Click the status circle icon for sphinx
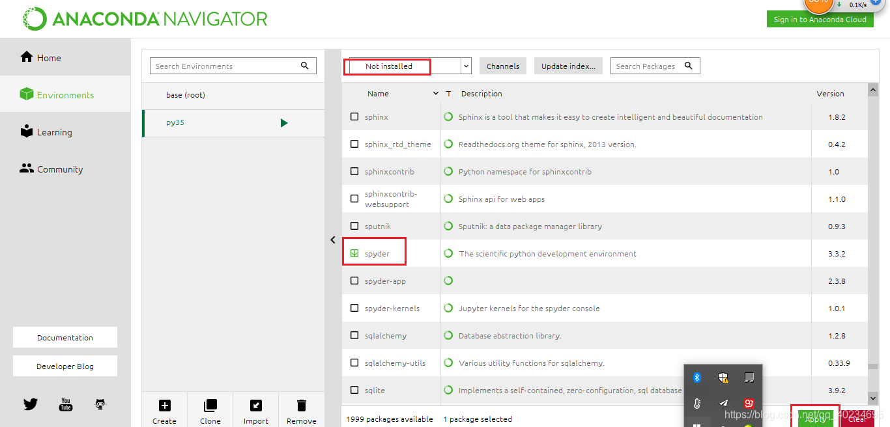This screenshot has height=427, width=890. click(x=448, y=117)
